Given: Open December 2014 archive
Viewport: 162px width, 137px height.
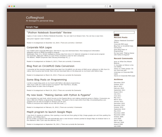Looking at the screenshot, I should coord(119,83).
